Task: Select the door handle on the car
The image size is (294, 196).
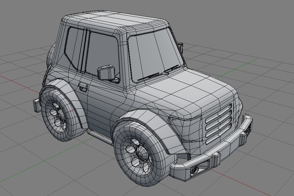Action: (83, 87)
